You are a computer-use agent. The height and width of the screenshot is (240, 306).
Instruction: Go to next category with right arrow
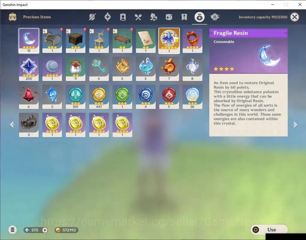(295, 124)
